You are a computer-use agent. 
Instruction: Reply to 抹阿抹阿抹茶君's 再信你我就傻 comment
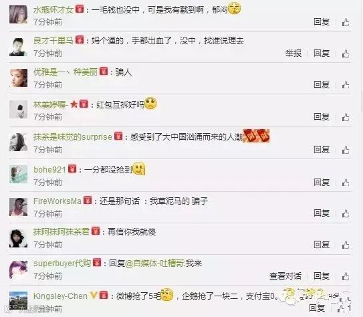tap(322, 245)
